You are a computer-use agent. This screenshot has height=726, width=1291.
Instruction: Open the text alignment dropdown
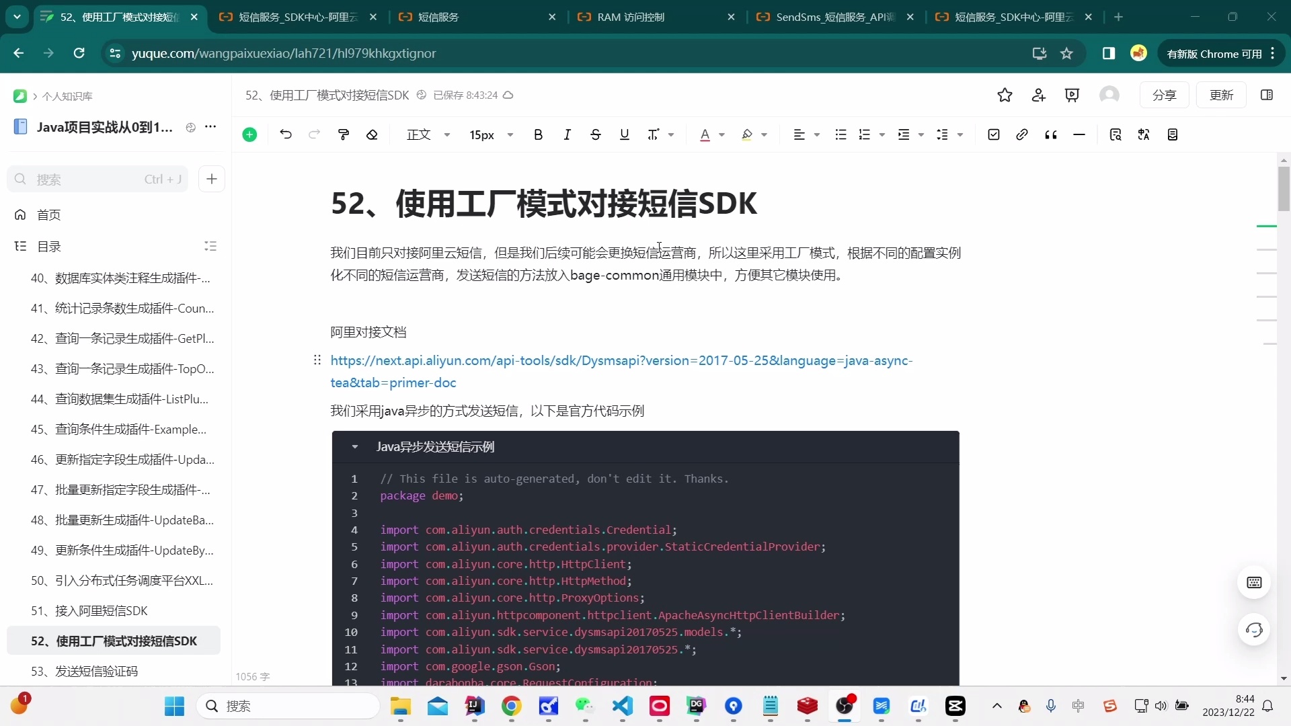pos(805,134)
